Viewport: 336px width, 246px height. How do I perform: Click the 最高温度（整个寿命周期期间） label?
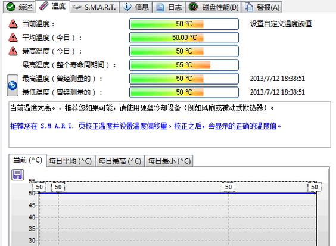(69, 65)
